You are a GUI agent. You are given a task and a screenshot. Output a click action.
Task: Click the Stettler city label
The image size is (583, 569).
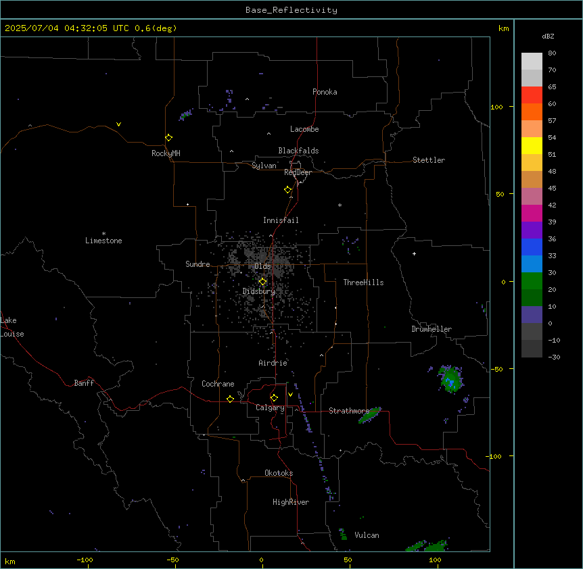[x=429, y=160]
